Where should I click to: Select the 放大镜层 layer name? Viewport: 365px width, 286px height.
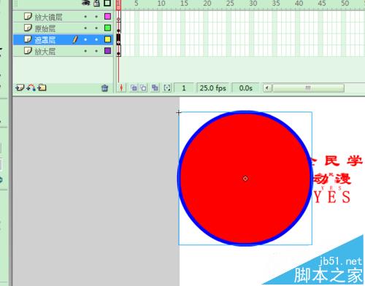coord(48,18)
